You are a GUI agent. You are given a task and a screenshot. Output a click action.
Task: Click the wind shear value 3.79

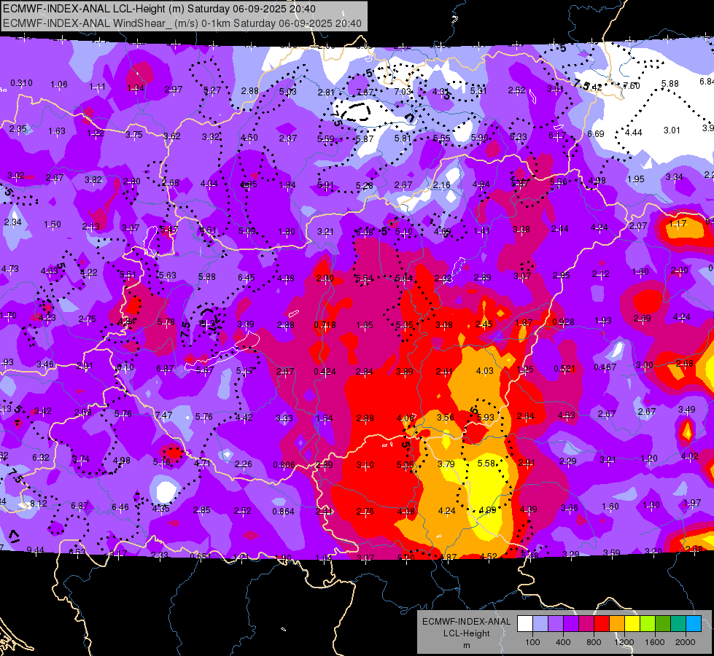pyautogui.click(x=446, y=464)
